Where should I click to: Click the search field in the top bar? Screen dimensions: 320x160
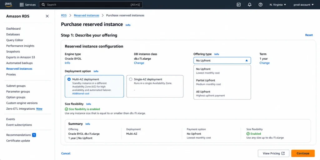(x=91, y=5)
